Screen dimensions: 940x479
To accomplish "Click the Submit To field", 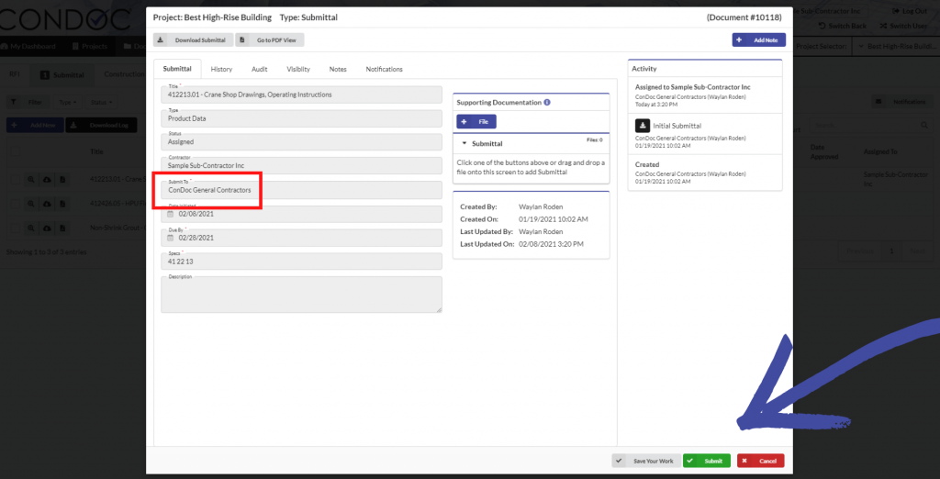I will pos(301,190).
